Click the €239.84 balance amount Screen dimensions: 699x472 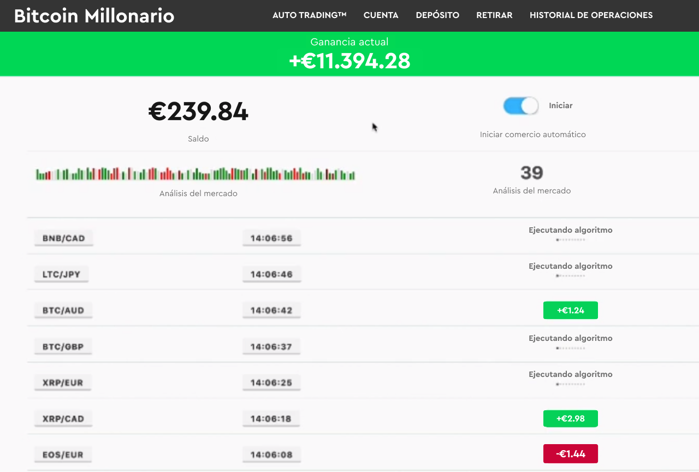[198, 112]
